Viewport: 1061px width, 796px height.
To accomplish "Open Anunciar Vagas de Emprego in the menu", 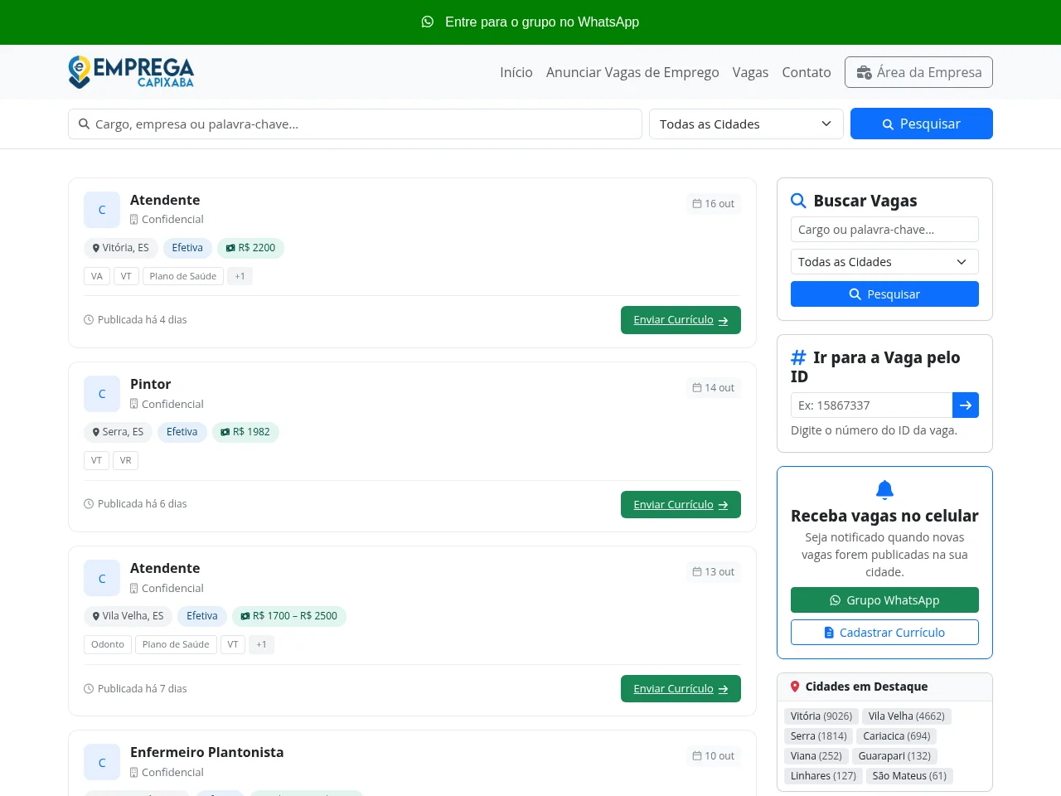I will (x=632, y=72).
